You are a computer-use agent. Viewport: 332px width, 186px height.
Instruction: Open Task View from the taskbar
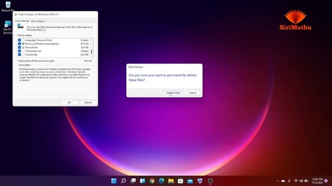[133, 181]
